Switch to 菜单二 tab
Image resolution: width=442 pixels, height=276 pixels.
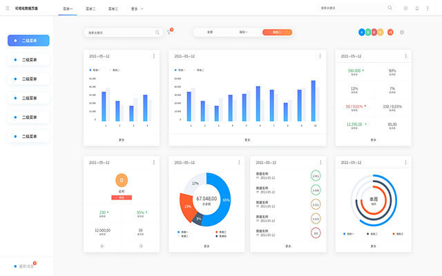click(x=90, y=8)
